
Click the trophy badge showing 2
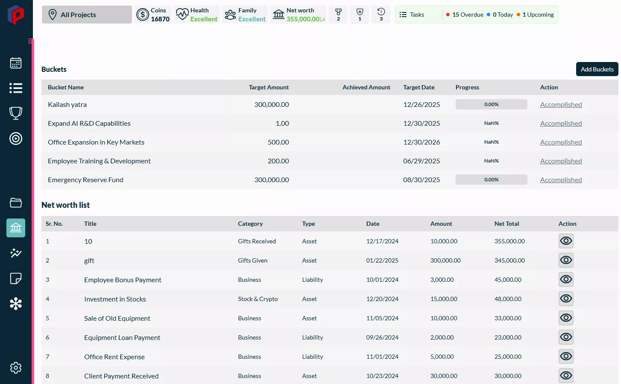coord(338,15)
